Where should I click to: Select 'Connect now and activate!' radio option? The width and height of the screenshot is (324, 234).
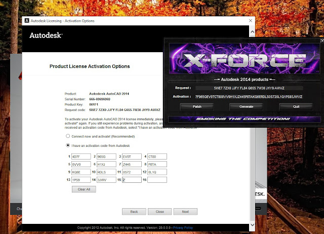coord(68,136)
